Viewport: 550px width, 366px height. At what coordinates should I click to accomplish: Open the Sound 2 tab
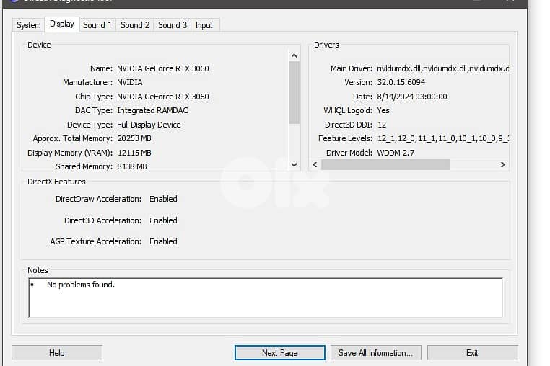tap(135, 25)
